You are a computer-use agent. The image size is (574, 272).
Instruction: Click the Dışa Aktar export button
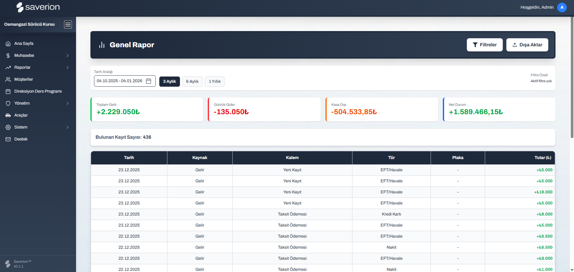tap(527, 45)
